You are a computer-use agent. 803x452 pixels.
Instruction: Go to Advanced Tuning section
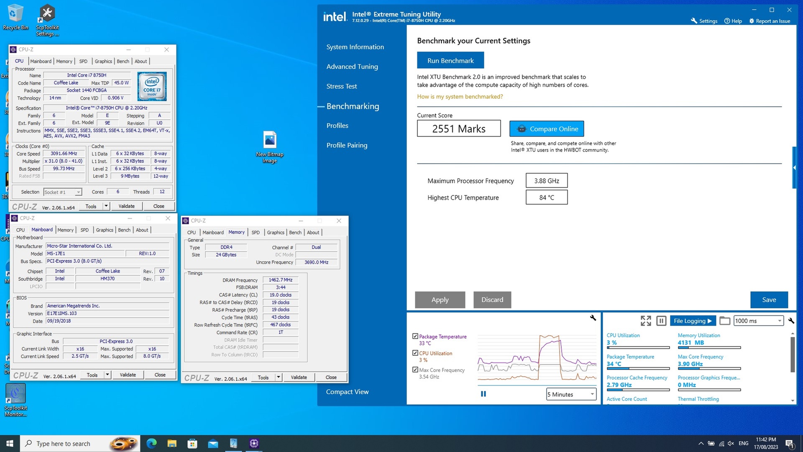[x=352, y=67]
